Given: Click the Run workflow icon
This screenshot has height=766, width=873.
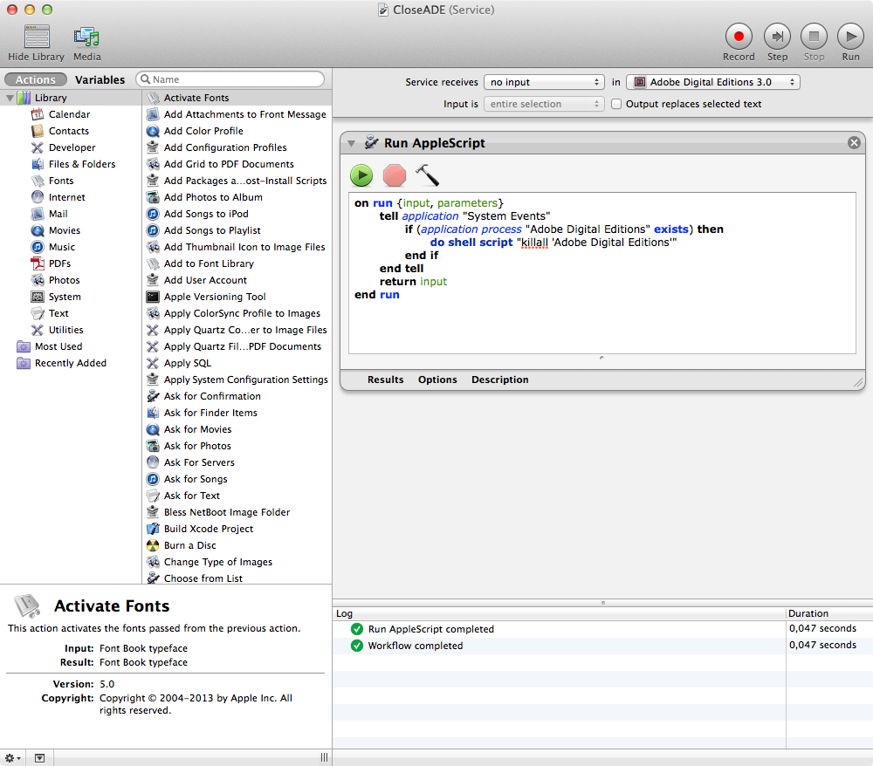Looking at the screenshot, I should pyautogui.click(x=850, y=37).
